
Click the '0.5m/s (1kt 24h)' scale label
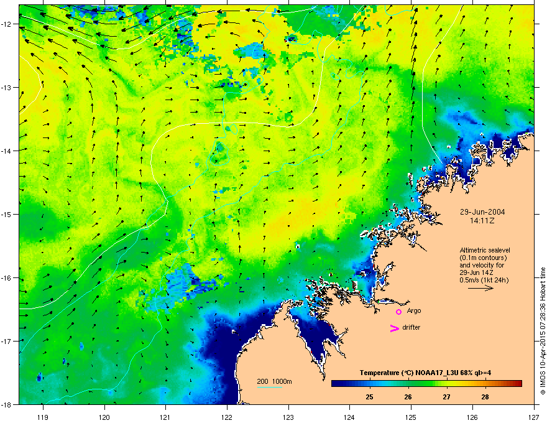click(484, 280)
